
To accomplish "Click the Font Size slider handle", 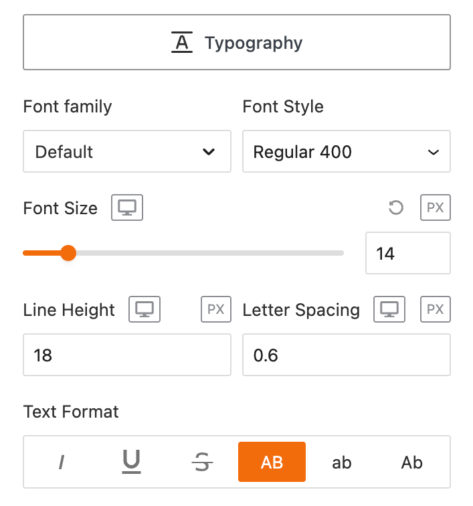I will tap(68, 253).
